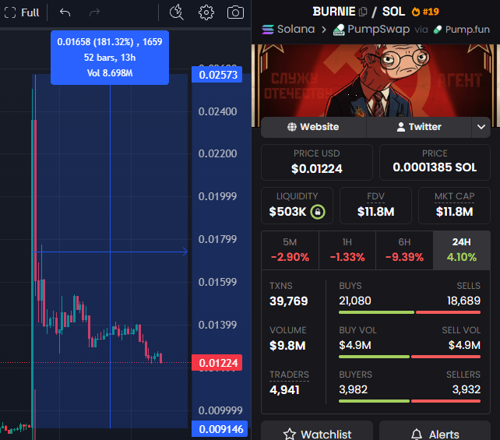Viewport: 500px width, 440px height.
Task: Click the buyers versus sellers ratio bar
Action: [x=410, y=401]
